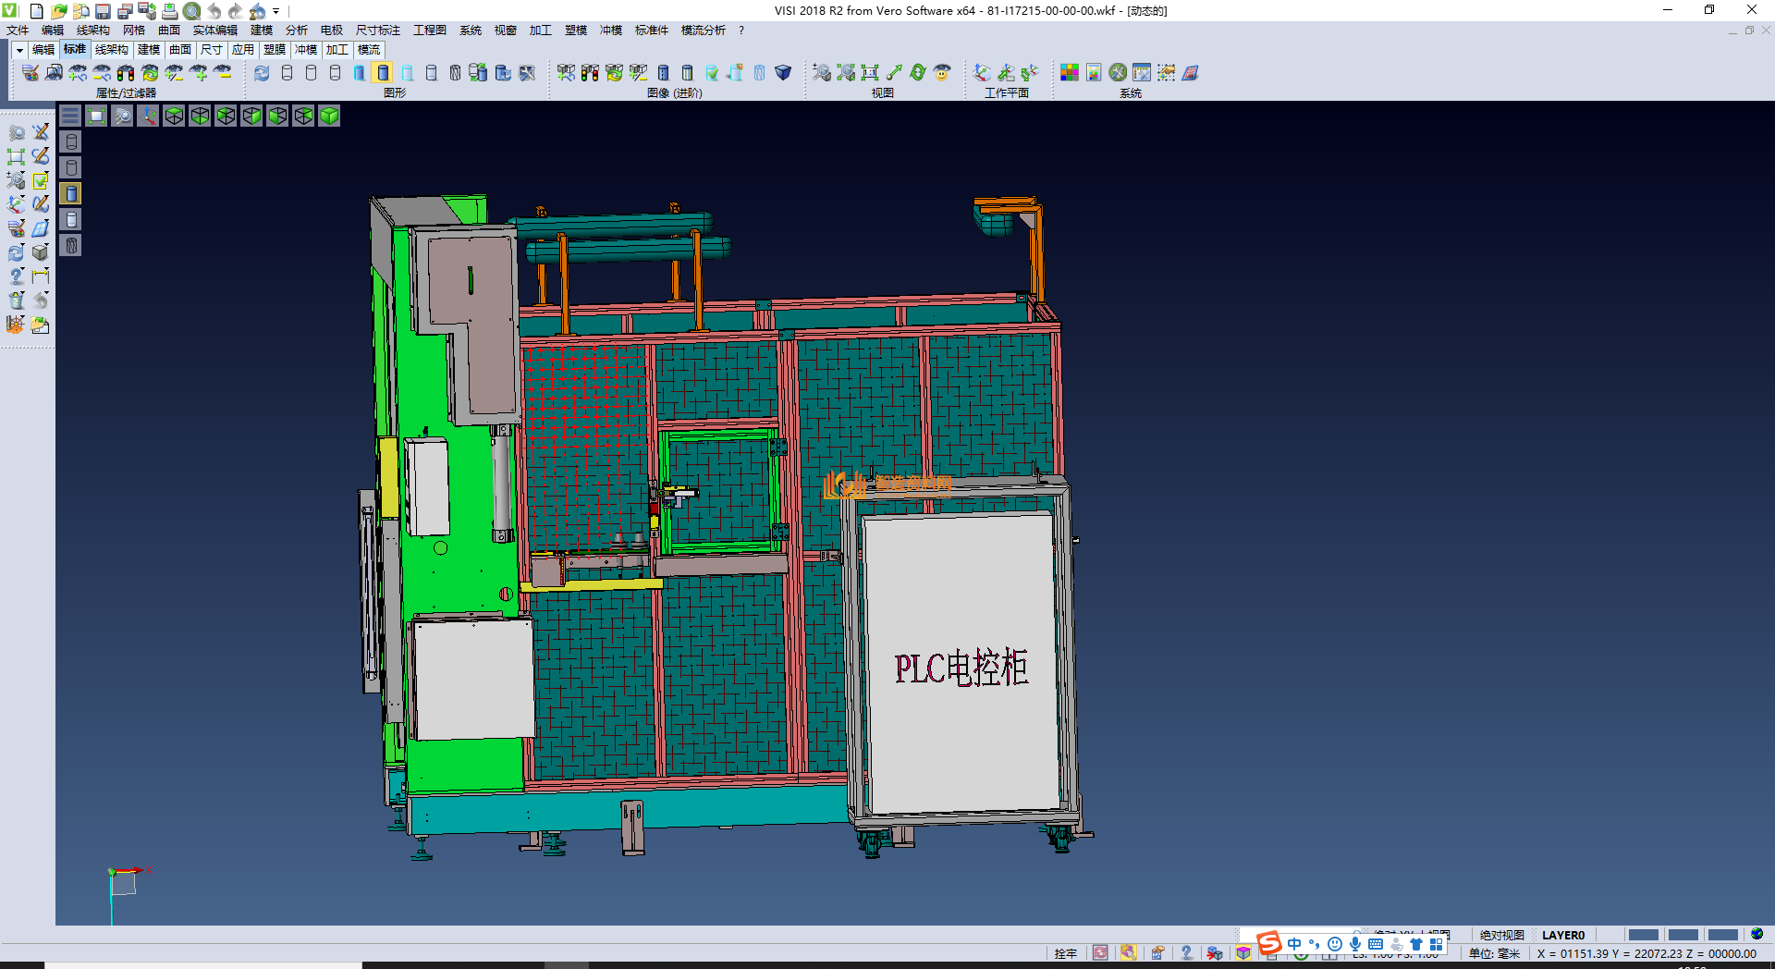1775x969 pixels.
Task: Open the 文件 menu
Action: coord(18,31)
